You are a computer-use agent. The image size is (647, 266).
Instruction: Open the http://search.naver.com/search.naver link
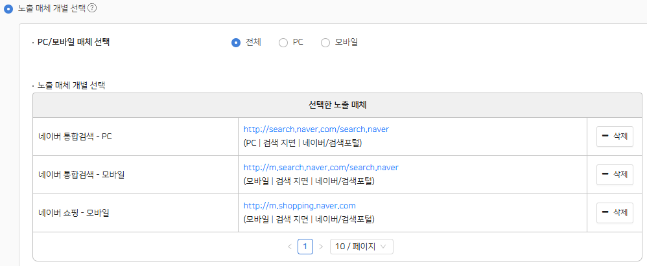316,129
